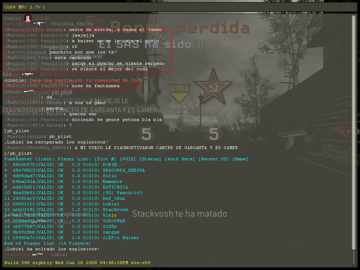Click the console message 'Date una vuelta por tu comunidad'

[73, 80]
